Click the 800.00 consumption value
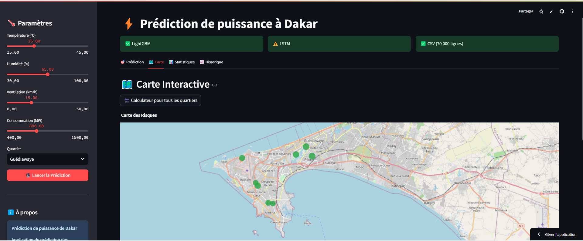Viewport: 583px width, 241px height. 36,126
